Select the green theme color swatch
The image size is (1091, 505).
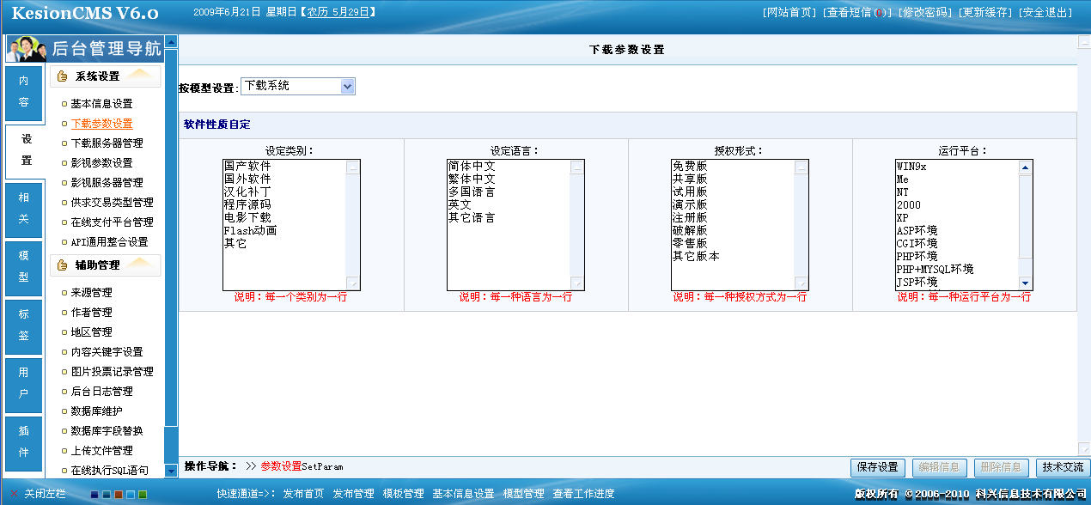tap(143, 495)
